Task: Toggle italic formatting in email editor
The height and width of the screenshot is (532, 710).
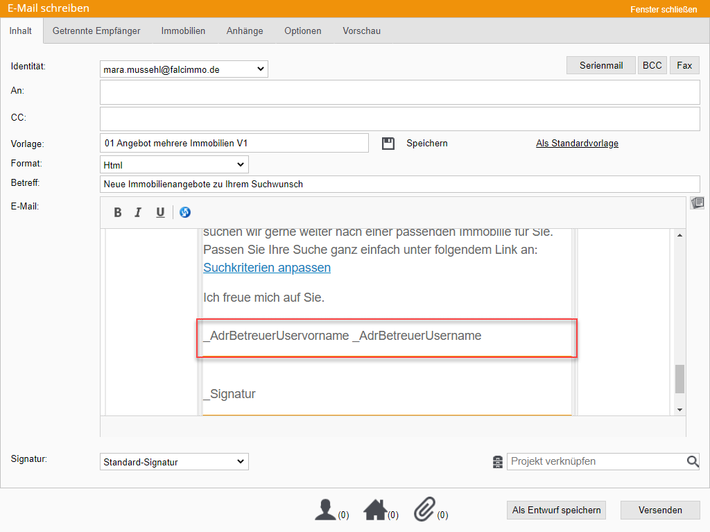Action: (138, 212)
